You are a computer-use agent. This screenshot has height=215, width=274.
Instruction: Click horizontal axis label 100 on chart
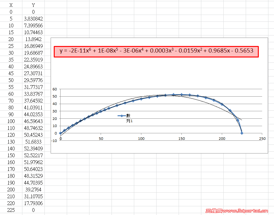click(141, 139)
